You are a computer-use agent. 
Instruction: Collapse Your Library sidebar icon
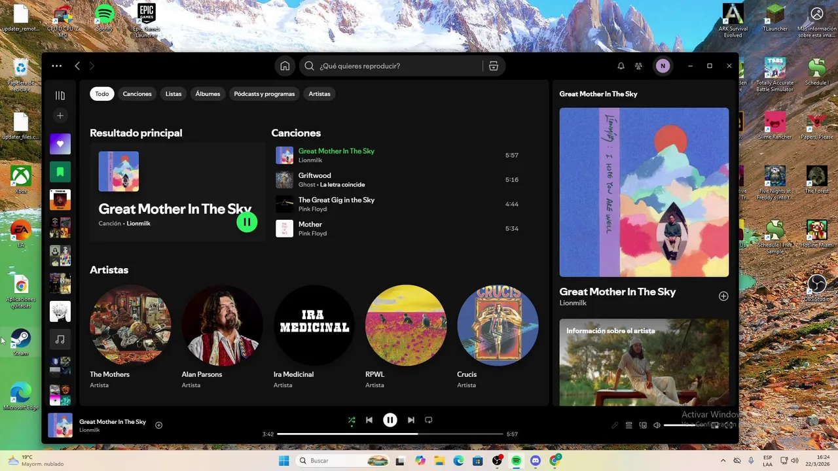[x=60, y=96]
